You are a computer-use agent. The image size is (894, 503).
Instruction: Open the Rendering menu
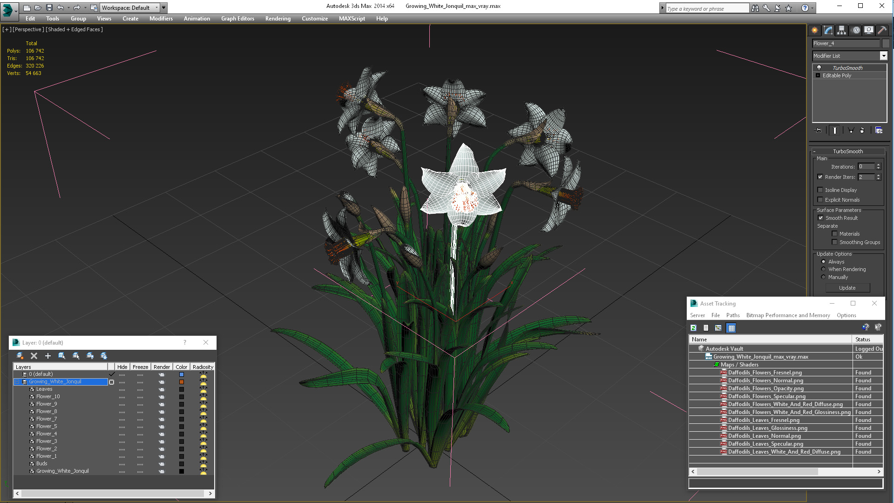[278, 19]
